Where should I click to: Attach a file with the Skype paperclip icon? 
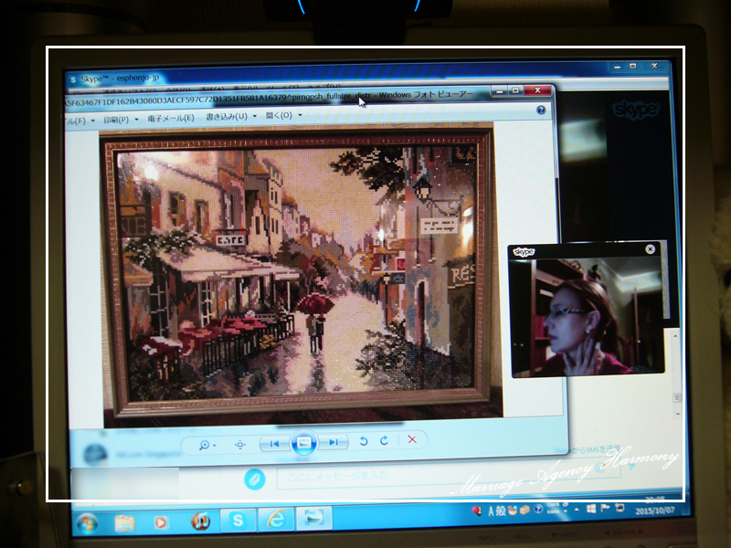tap(255, 479)
